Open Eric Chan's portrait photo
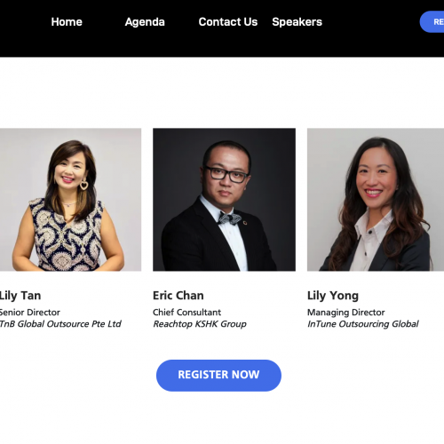444x444 pixels. [224, 200]
